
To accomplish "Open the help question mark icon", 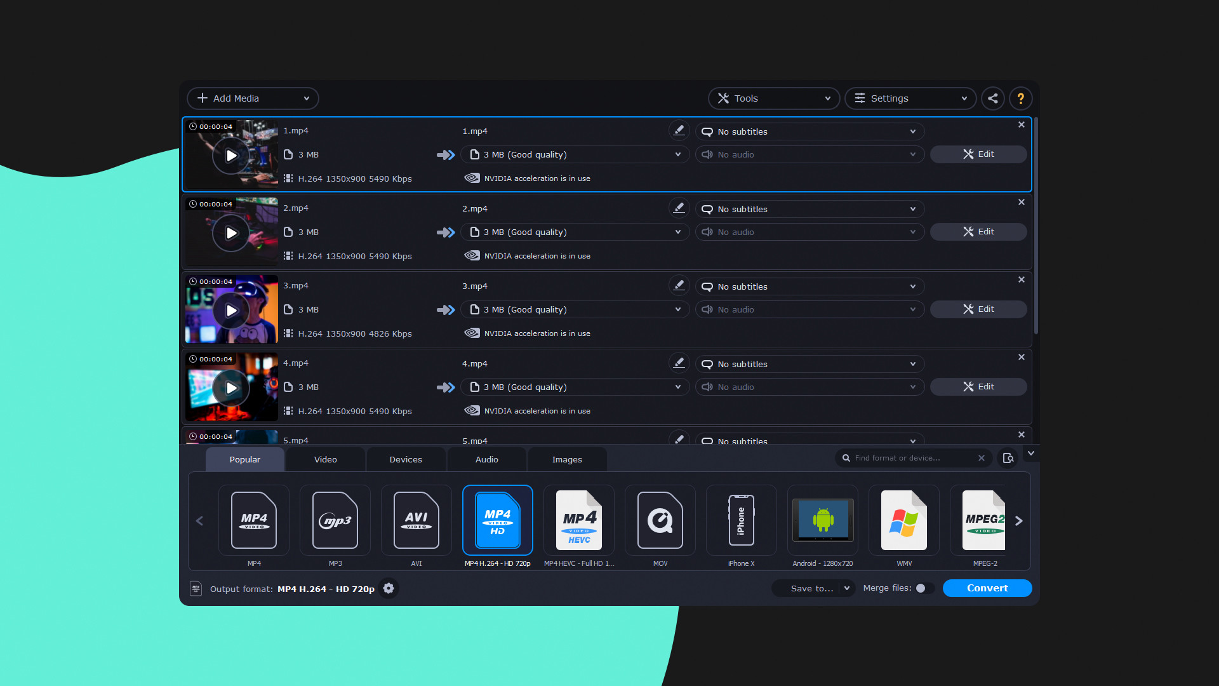I will (1021, 98).
